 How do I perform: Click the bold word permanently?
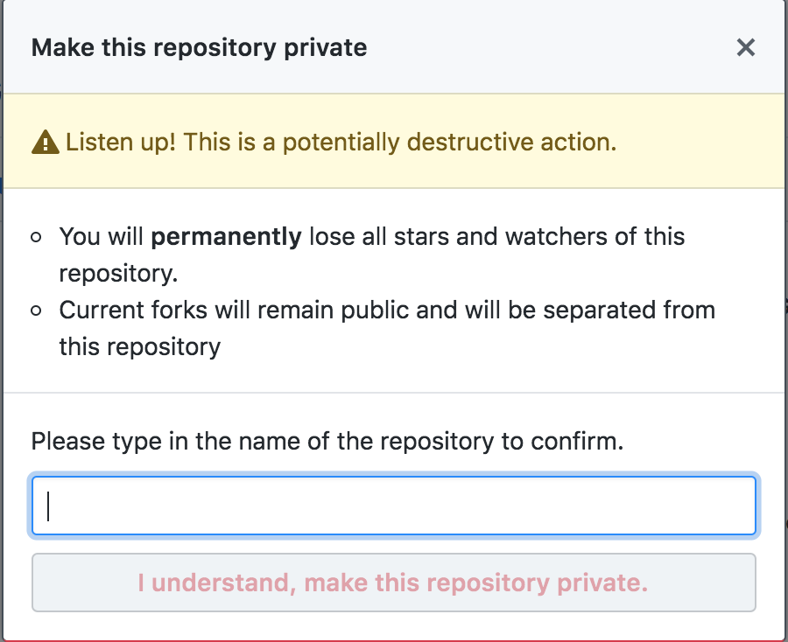click(226, 236)
